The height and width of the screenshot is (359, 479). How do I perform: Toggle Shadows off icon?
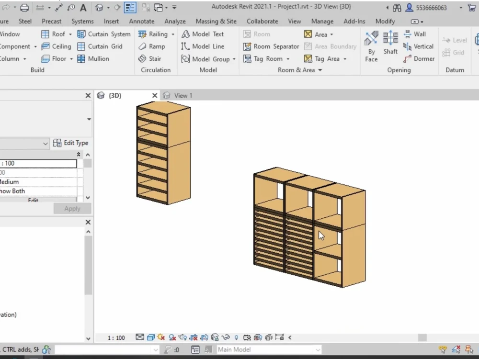click(172, 337)
